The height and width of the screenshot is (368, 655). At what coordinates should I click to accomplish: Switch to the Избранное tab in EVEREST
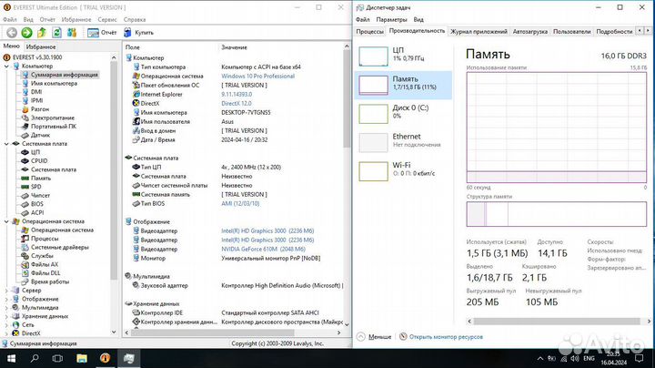click(x=41, y=46)
